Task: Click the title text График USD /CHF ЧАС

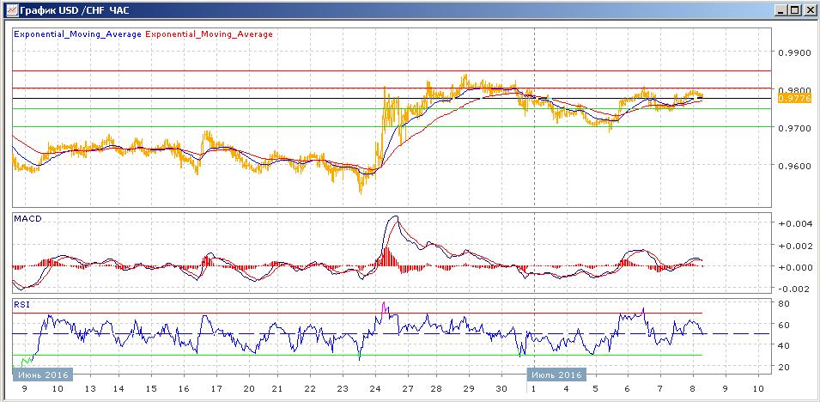Action: [x=74, y=10]
